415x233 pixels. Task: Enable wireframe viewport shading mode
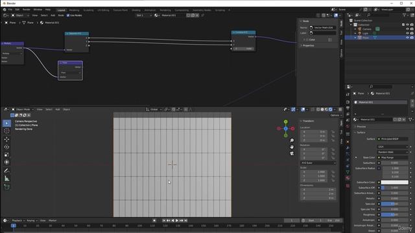(318, 109)
